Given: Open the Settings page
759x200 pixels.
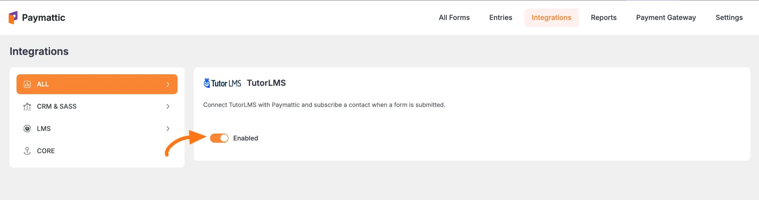Looking at the screenshot, I should (x=729, y=17).
